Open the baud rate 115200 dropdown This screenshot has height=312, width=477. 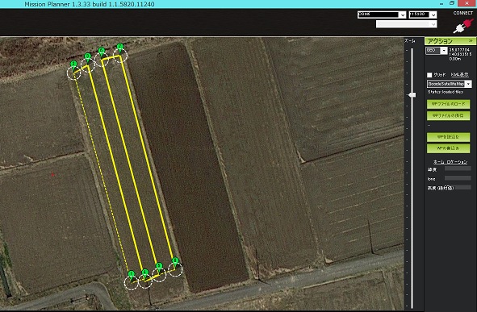pyautogui.click(x=423, y=15)
